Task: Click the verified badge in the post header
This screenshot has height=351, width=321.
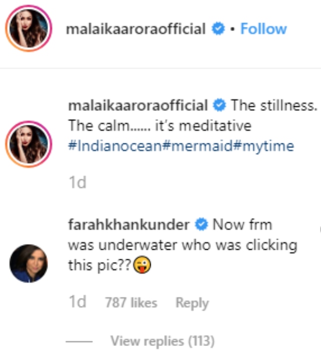Action: pos(218,29)
